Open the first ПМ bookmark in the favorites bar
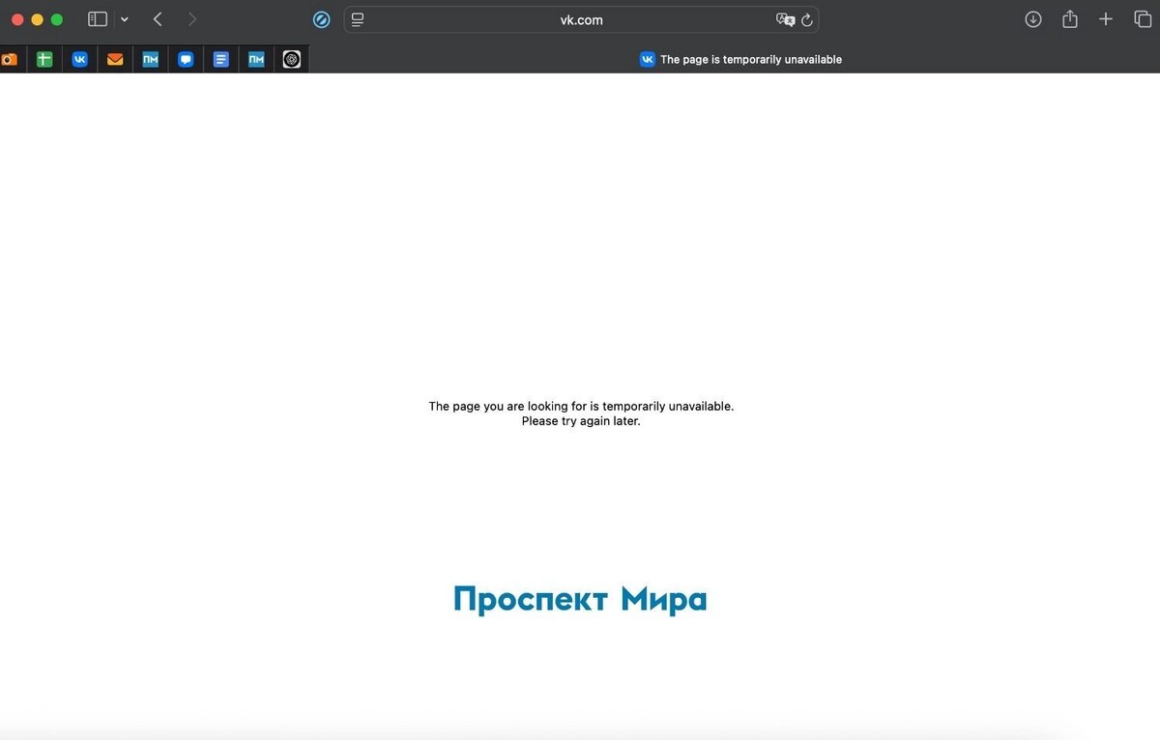 (150, 59)
